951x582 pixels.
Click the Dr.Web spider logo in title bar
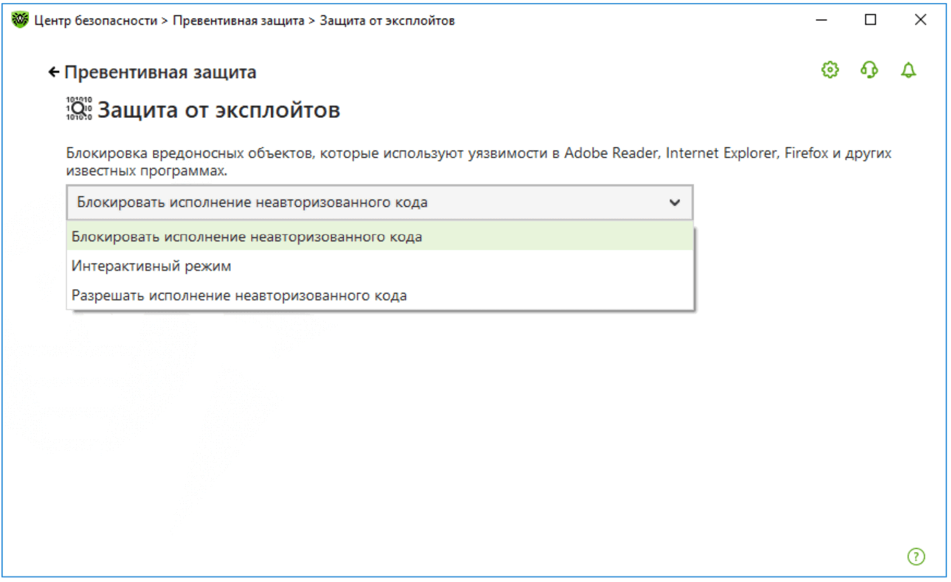(20, 20)
